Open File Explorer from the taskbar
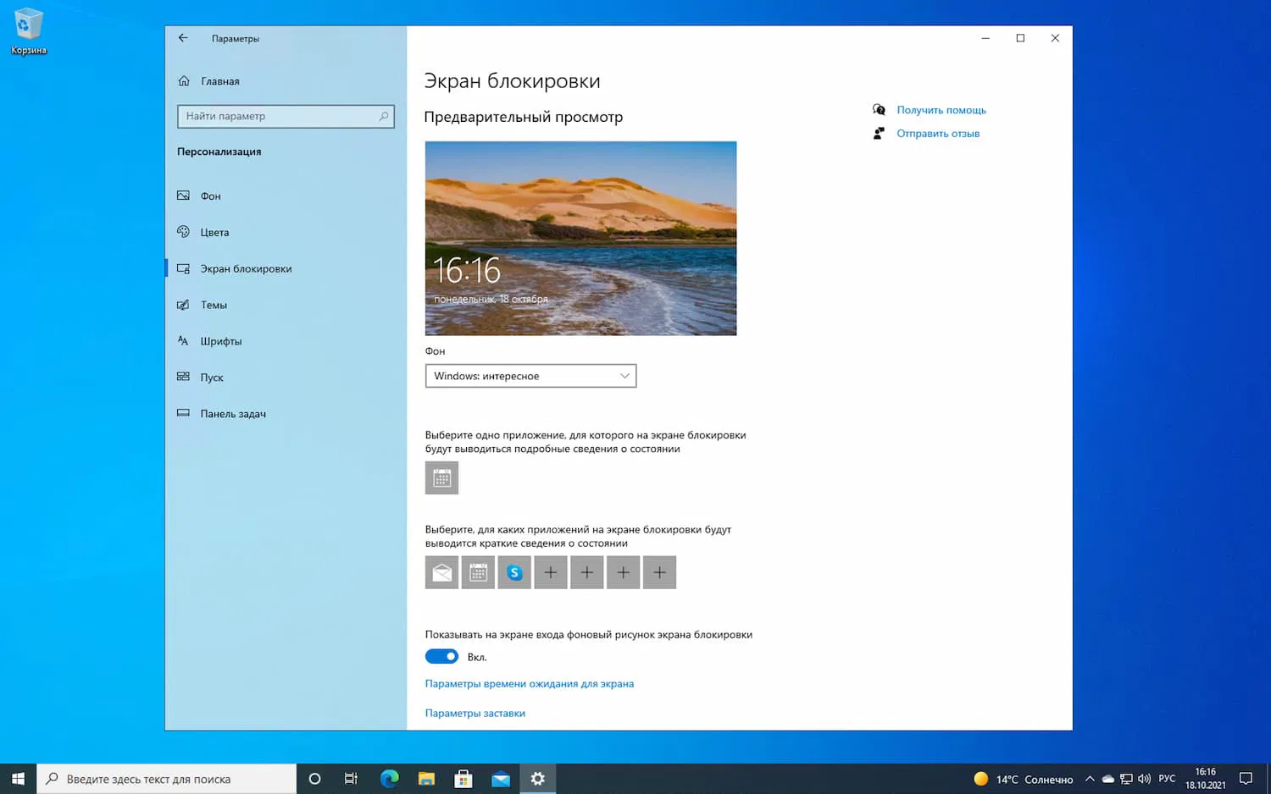The image size is (1271, 794). tap(426, 779)
